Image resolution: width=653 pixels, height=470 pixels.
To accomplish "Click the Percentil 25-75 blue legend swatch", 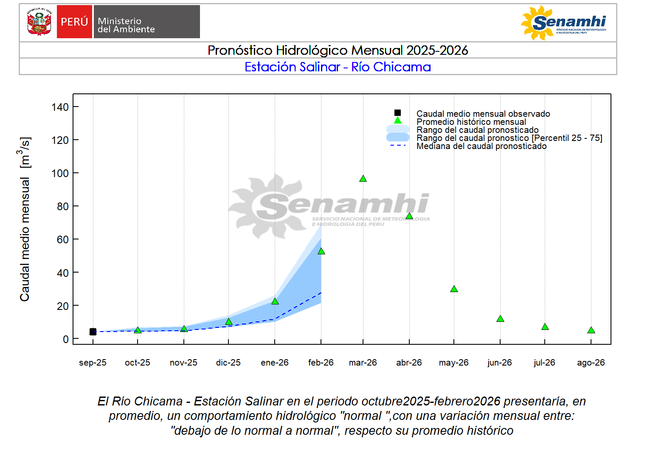I will [x=397, y=137].
